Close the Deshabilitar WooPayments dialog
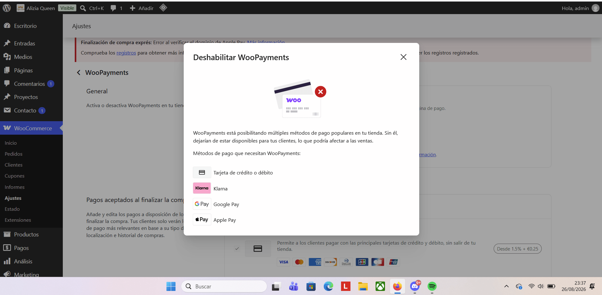 point(404,57)
